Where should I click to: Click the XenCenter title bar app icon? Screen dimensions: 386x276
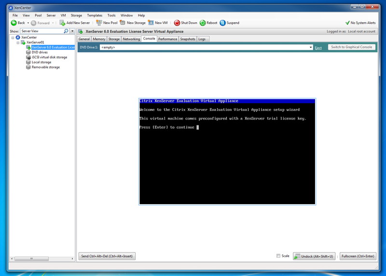[11, 8]
